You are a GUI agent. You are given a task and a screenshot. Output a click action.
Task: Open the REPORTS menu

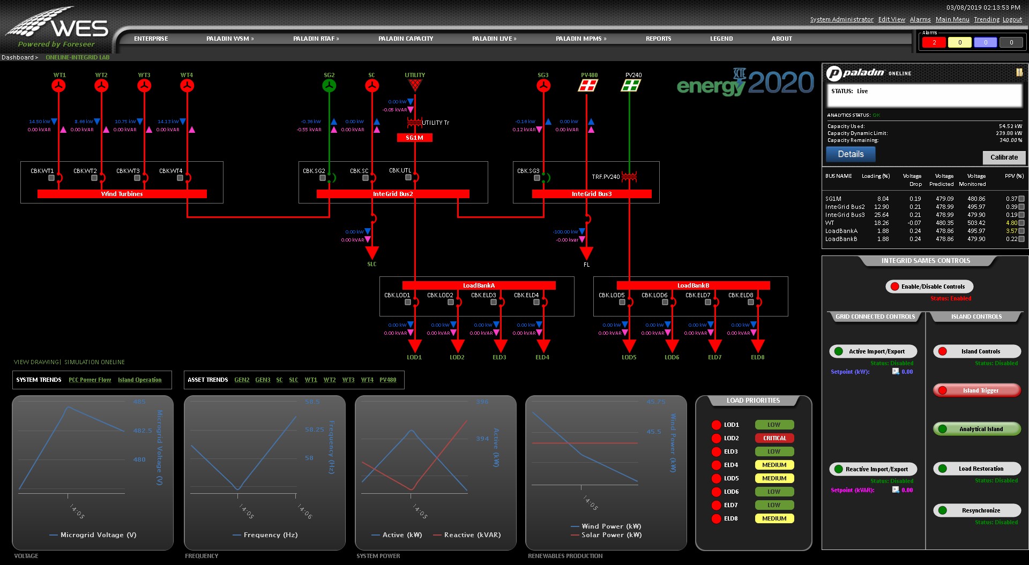tap(659, 39)
